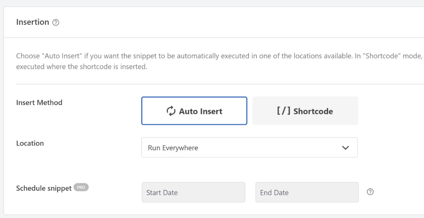Click the "executed where the shortcode is inserted." text
The width and height of the screenshot is (424, 218).
point(82,66)
